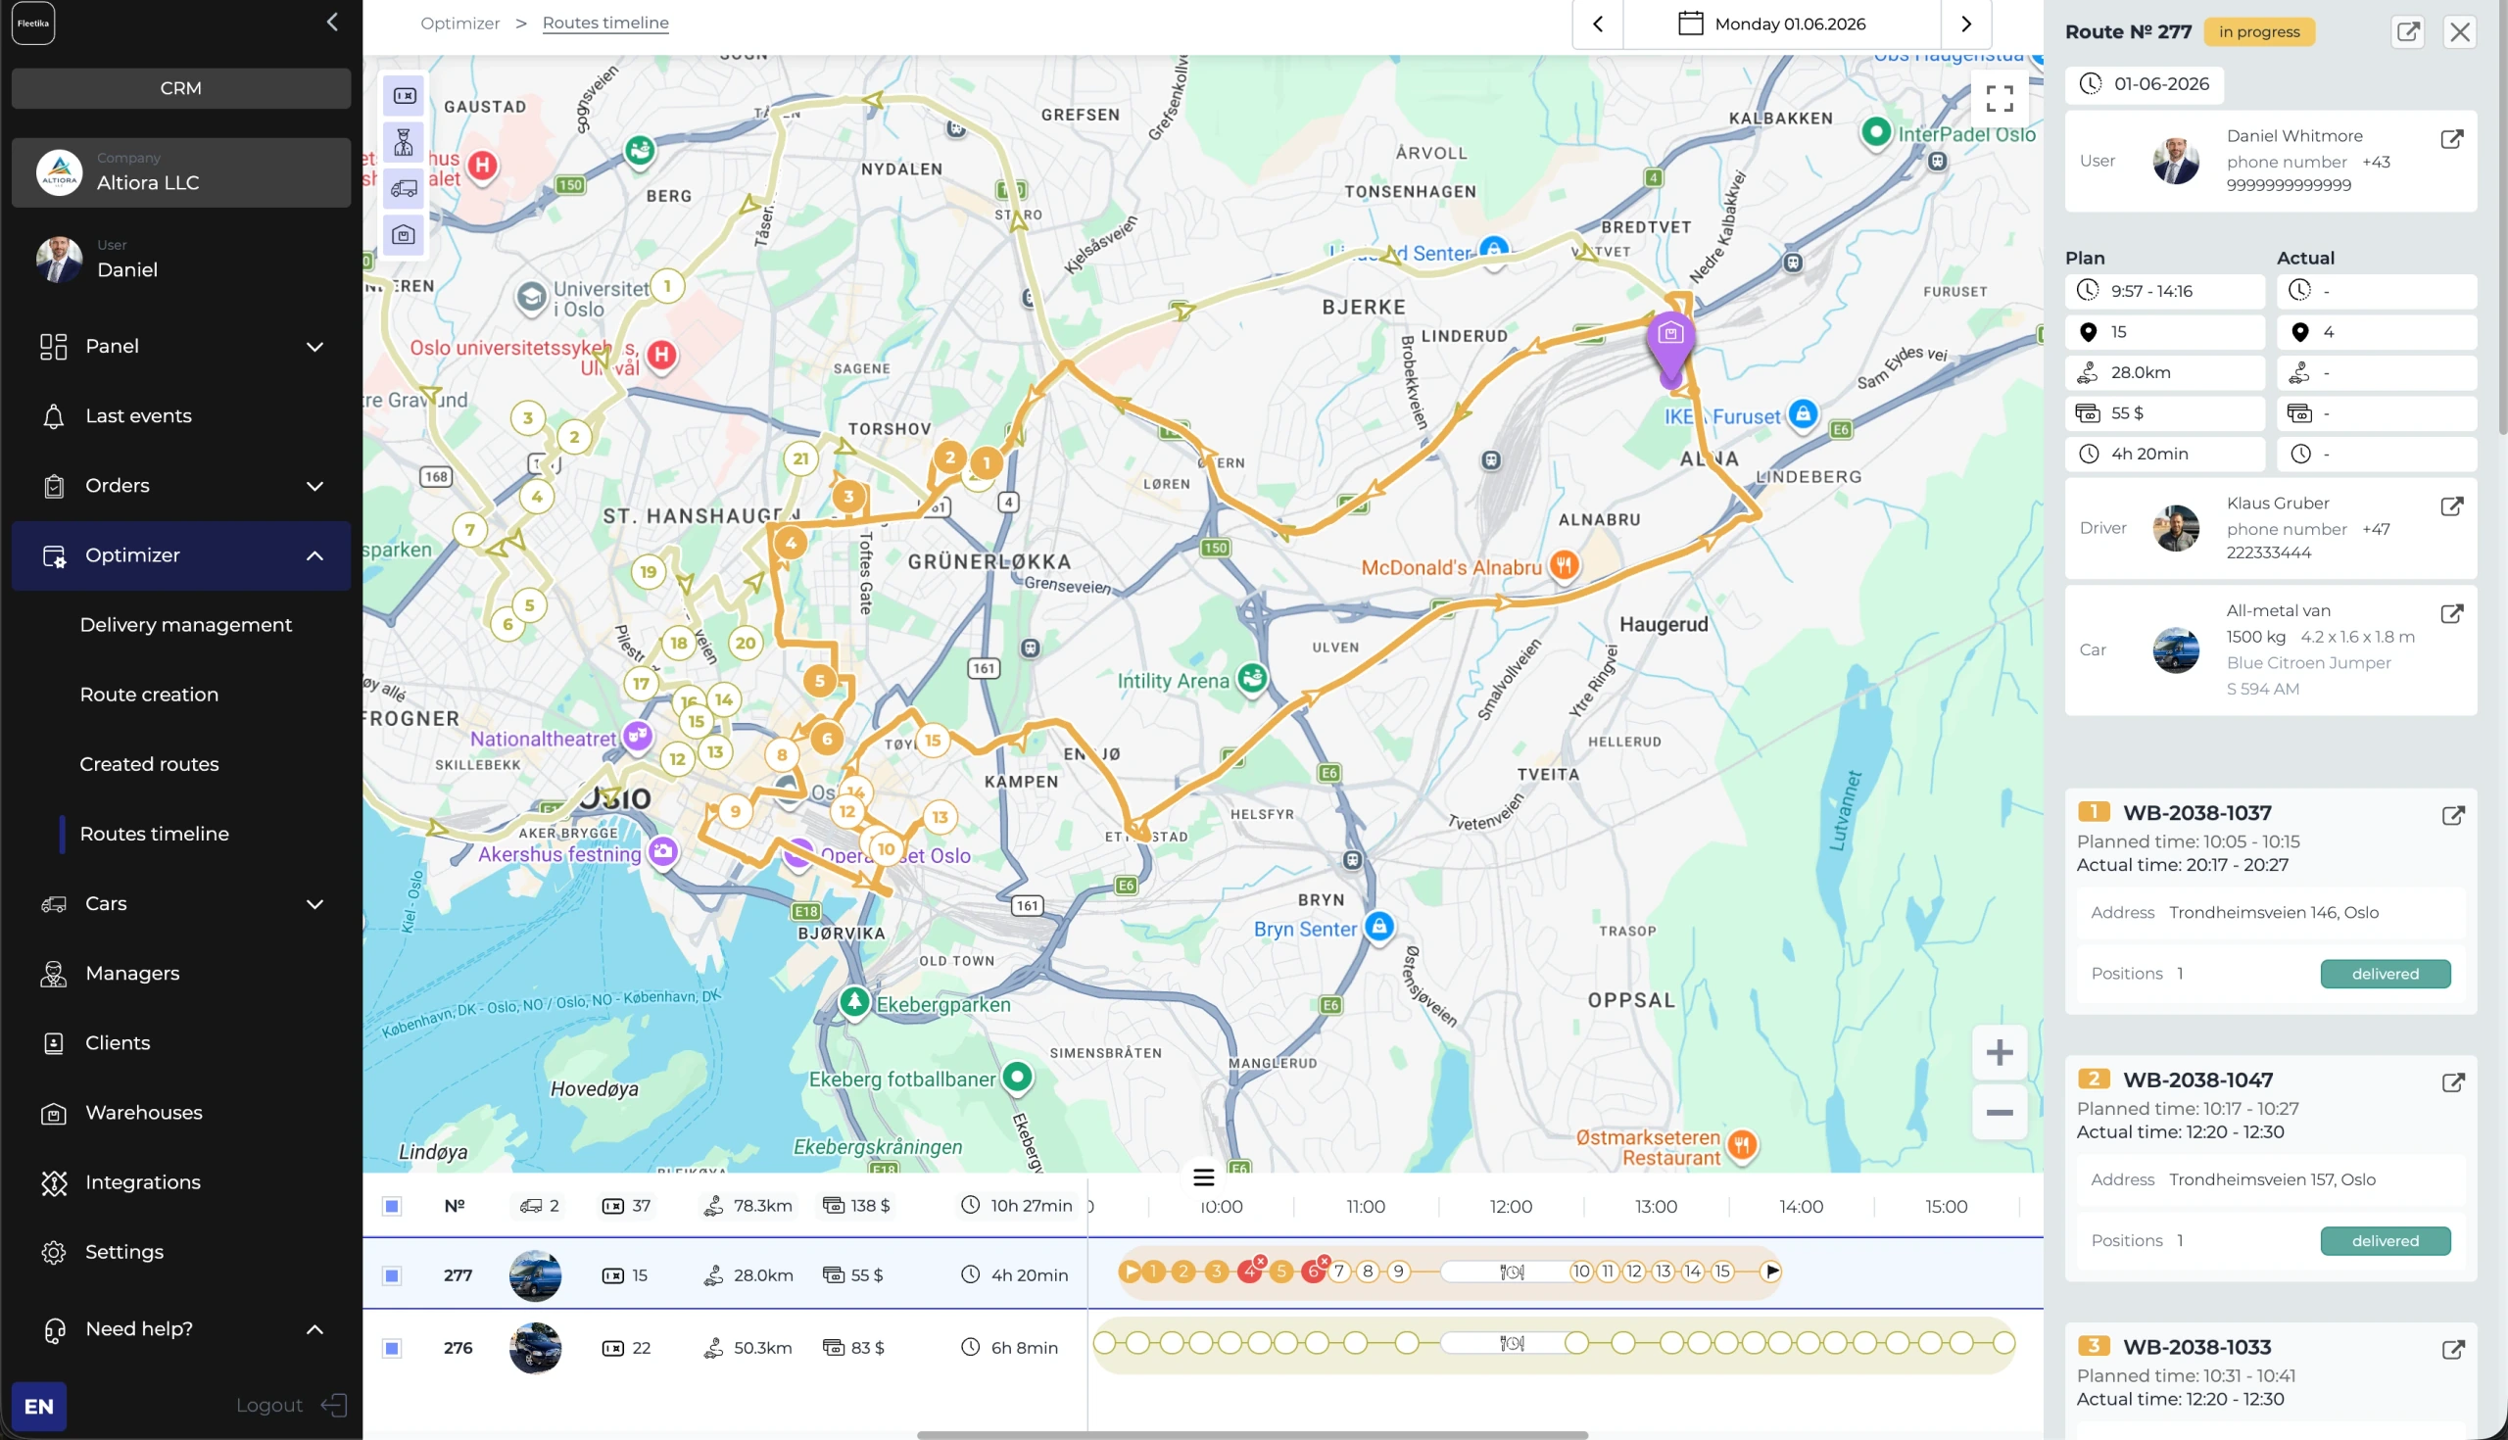Click the 01-06-2026 route date chip
This screenshot has width=2508, height=1440.
[x=2146, y=84]
